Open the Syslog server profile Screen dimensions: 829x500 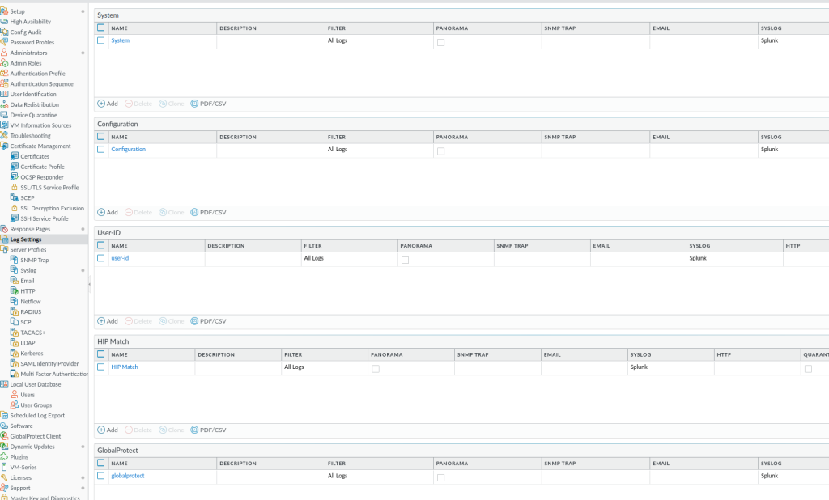(28, 270)
